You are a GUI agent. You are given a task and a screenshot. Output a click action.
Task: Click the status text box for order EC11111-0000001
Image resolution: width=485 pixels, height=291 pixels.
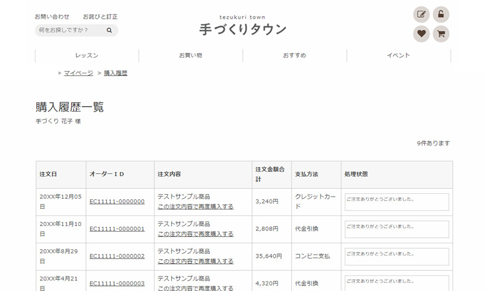tap(397, 229)
